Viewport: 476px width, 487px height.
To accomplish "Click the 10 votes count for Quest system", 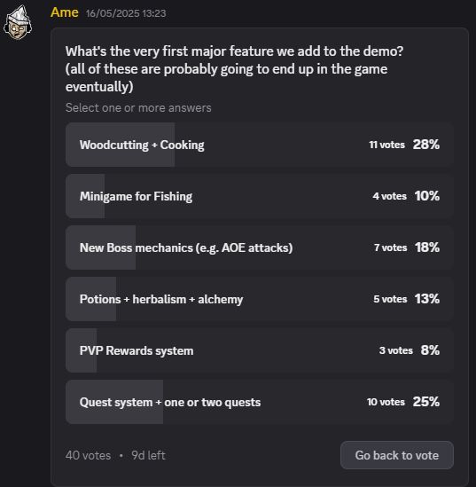I will pyautogui.click(x=386, y=402).
